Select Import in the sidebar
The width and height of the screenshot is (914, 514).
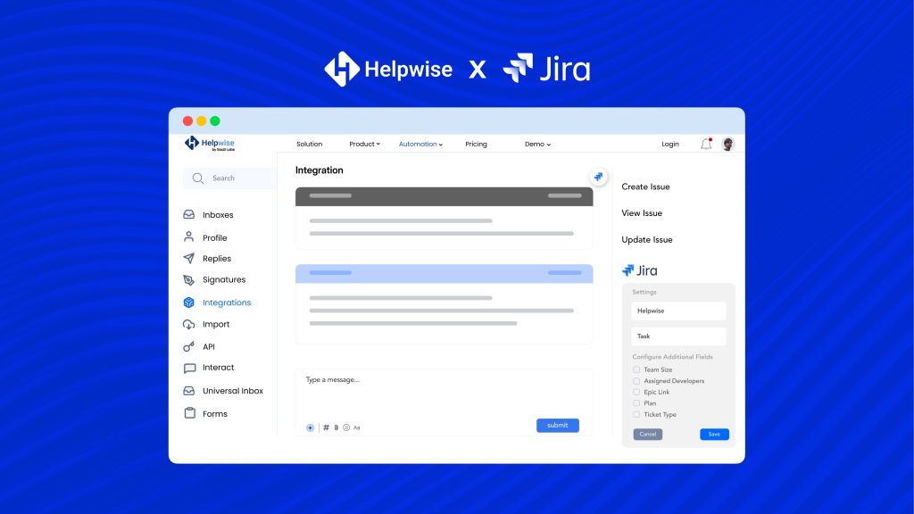216,325
